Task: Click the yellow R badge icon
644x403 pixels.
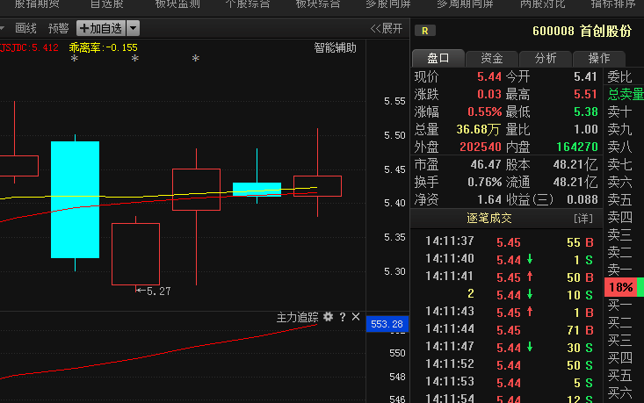Action: coord(425,31)
